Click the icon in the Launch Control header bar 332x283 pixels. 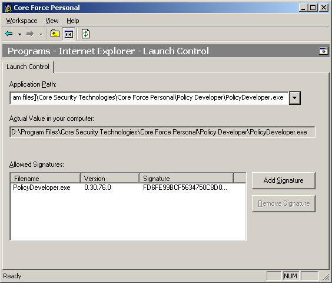[324, 51]
